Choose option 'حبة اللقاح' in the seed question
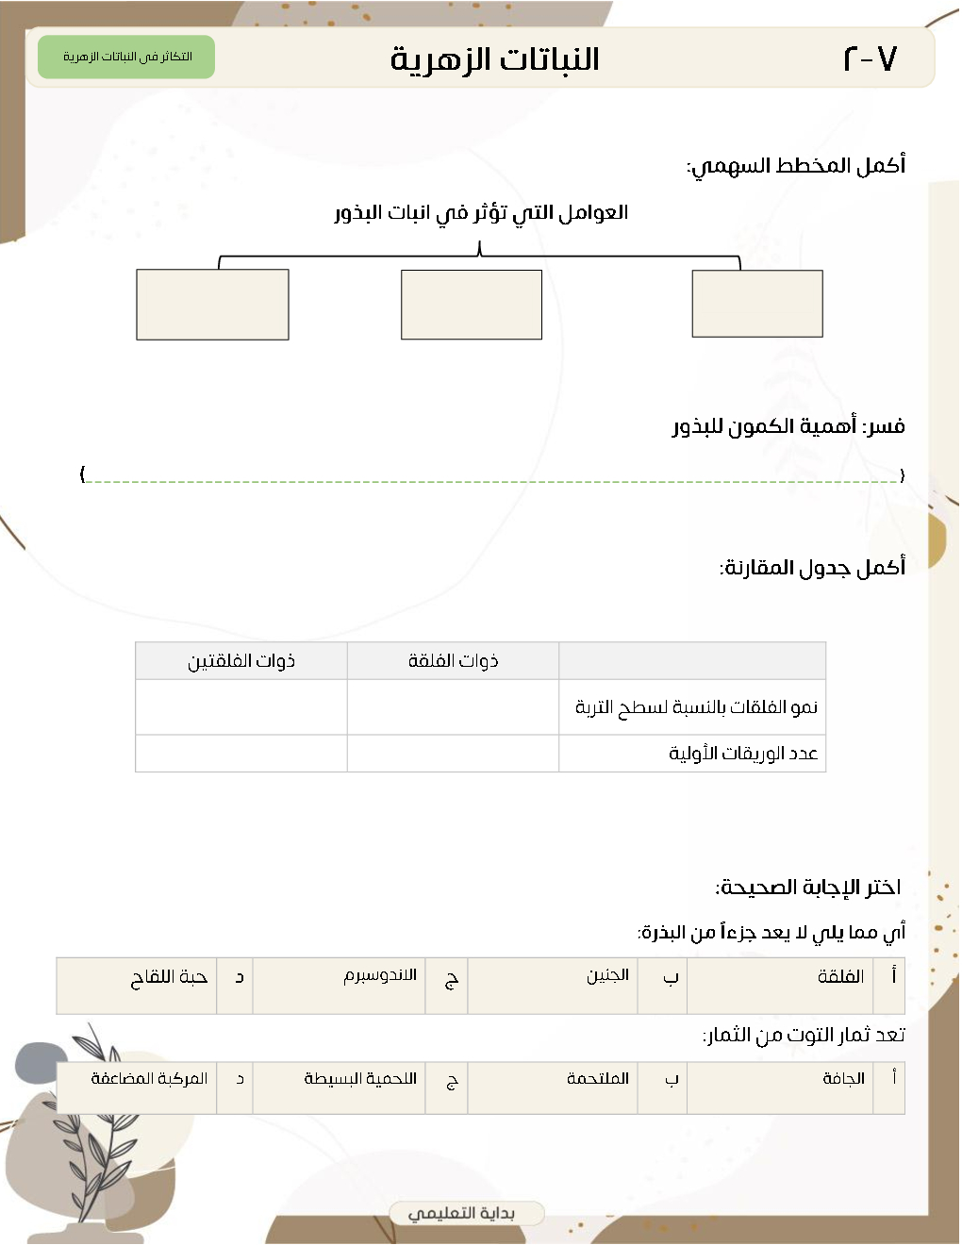Viewport: 962px width, 1245px height. pyautogui.click(x=169, y=978)
